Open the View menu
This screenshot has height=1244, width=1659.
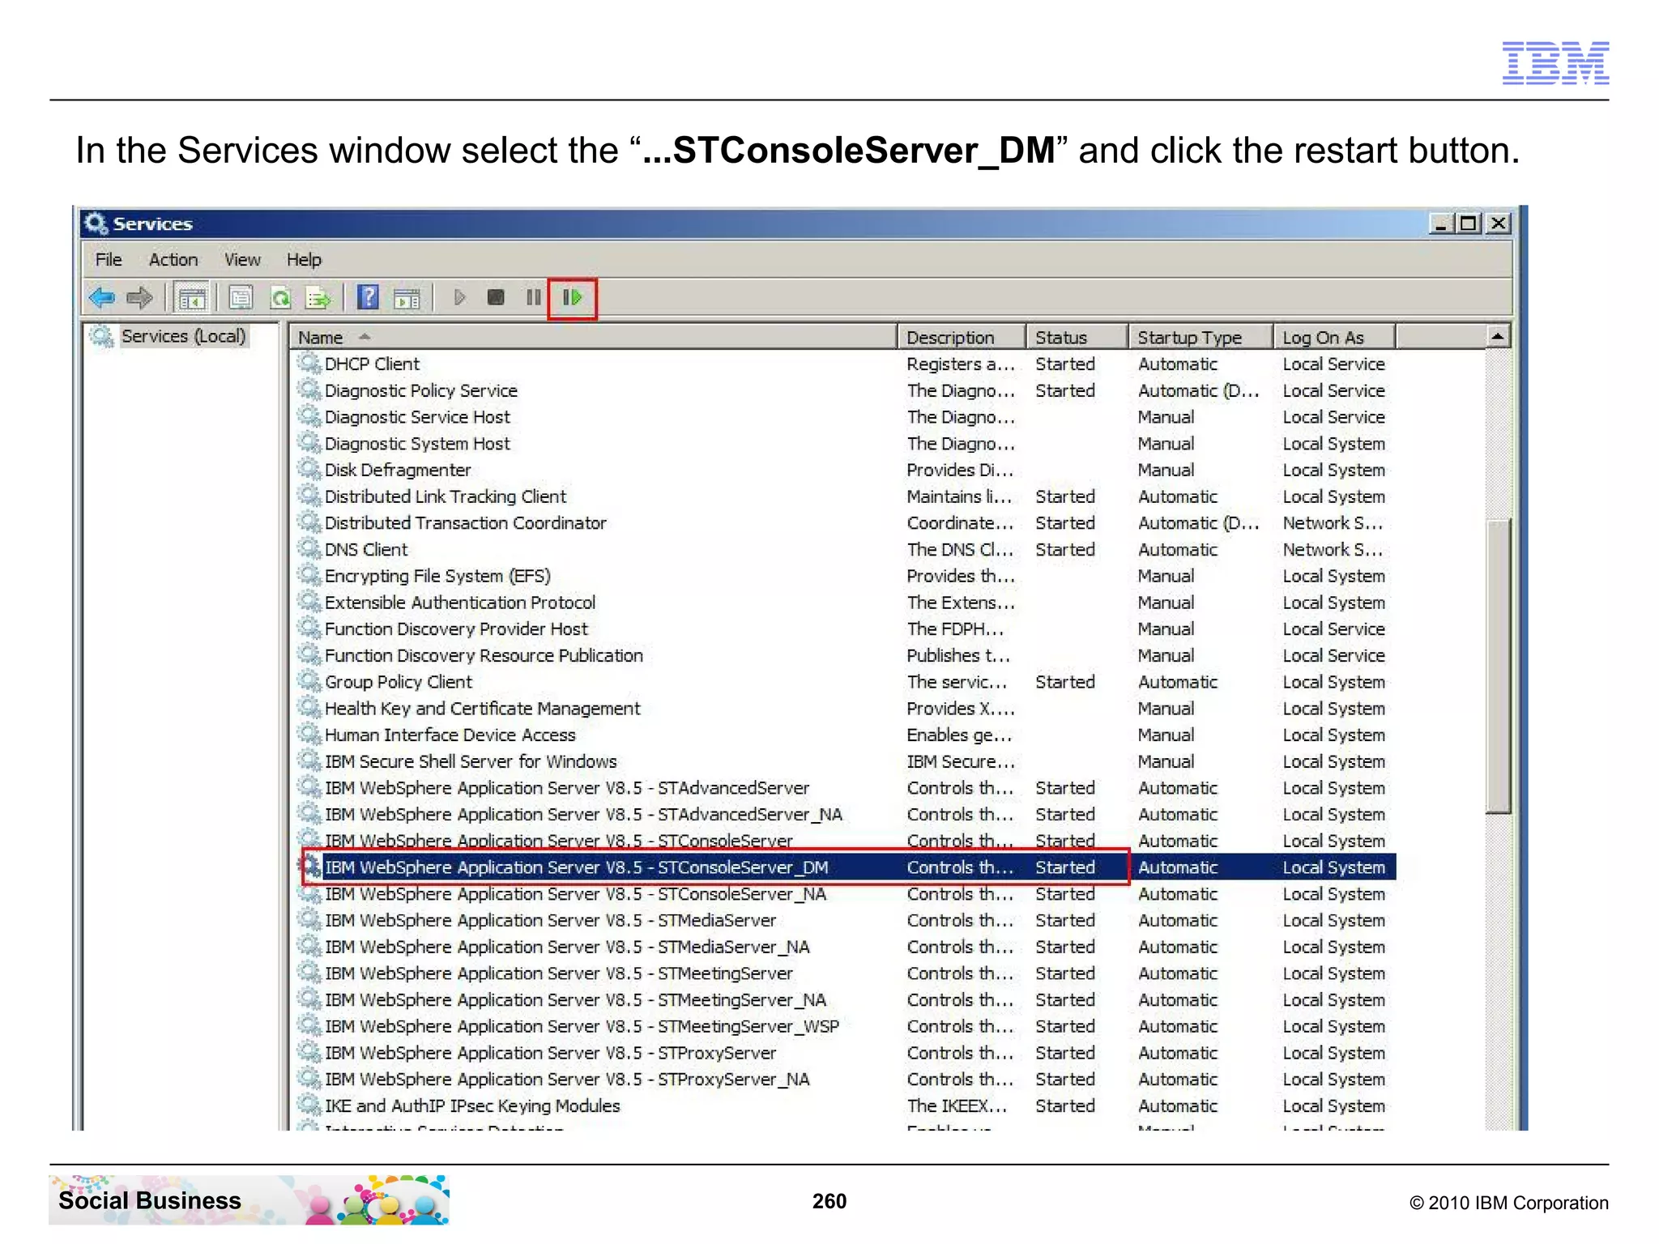242,260
